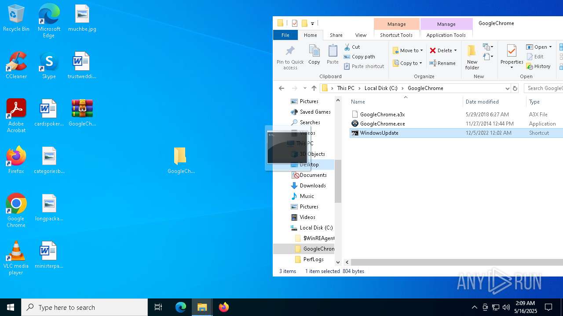Open Skype desktop shortcut
This screenshot has height=316, width=563.
(49, 66)
